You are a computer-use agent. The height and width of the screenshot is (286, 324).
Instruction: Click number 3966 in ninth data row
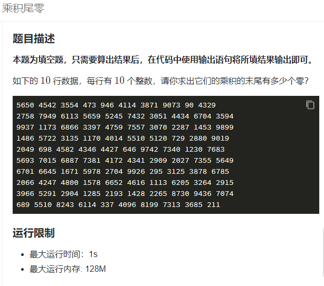[25, 194]
